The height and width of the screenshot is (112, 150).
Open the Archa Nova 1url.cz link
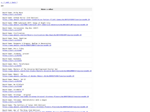(x=12, y=14)
